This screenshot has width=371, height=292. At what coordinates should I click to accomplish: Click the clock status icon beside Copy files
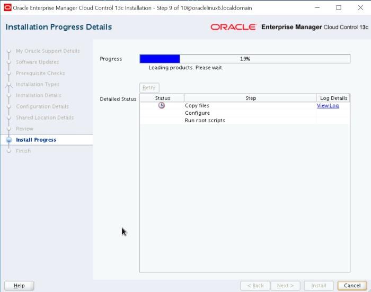pyautogui.click(x=161, y=105)
